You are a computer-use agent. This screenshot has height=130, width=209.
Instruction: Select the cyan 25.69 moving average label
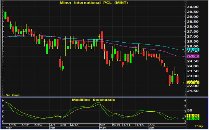193,50
